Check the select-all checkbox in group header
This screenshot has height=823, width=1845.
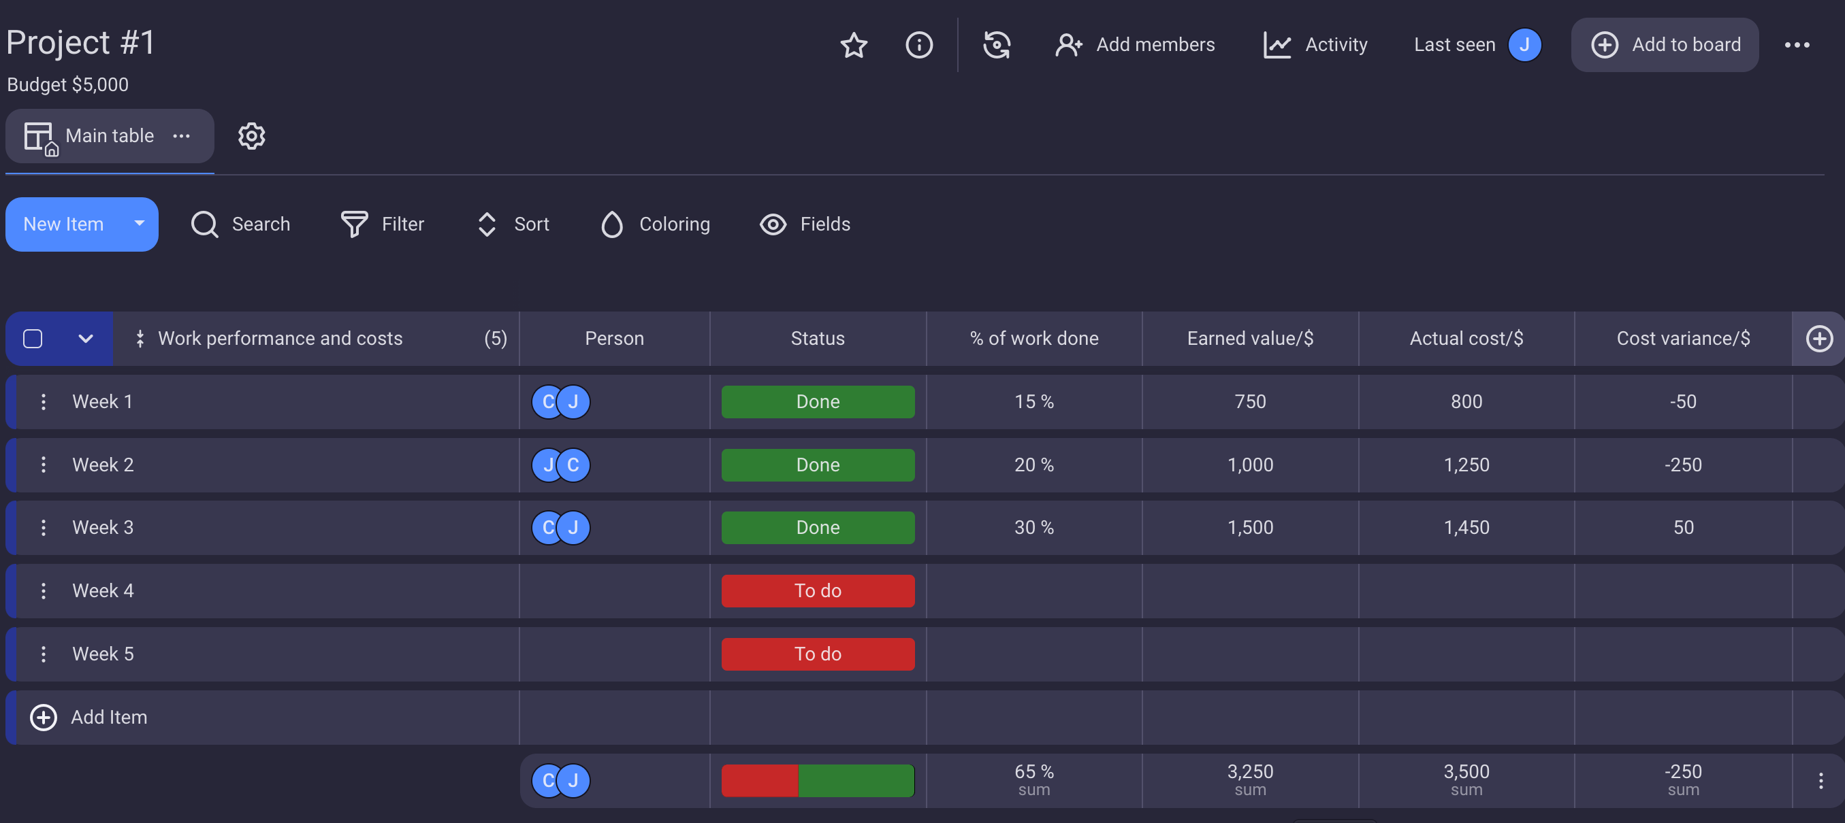(x=33, y=339)
